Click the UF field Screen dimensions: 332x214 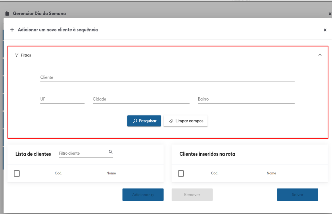(x=62, y=99)
